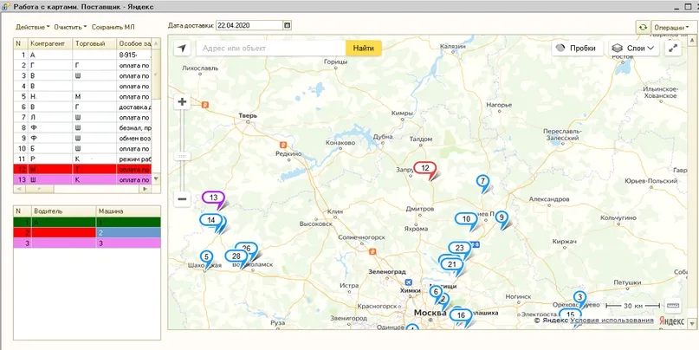The width and height of the screenshot is (699, 350).
Task: Zoom in with the plus button
Action: 182,102
